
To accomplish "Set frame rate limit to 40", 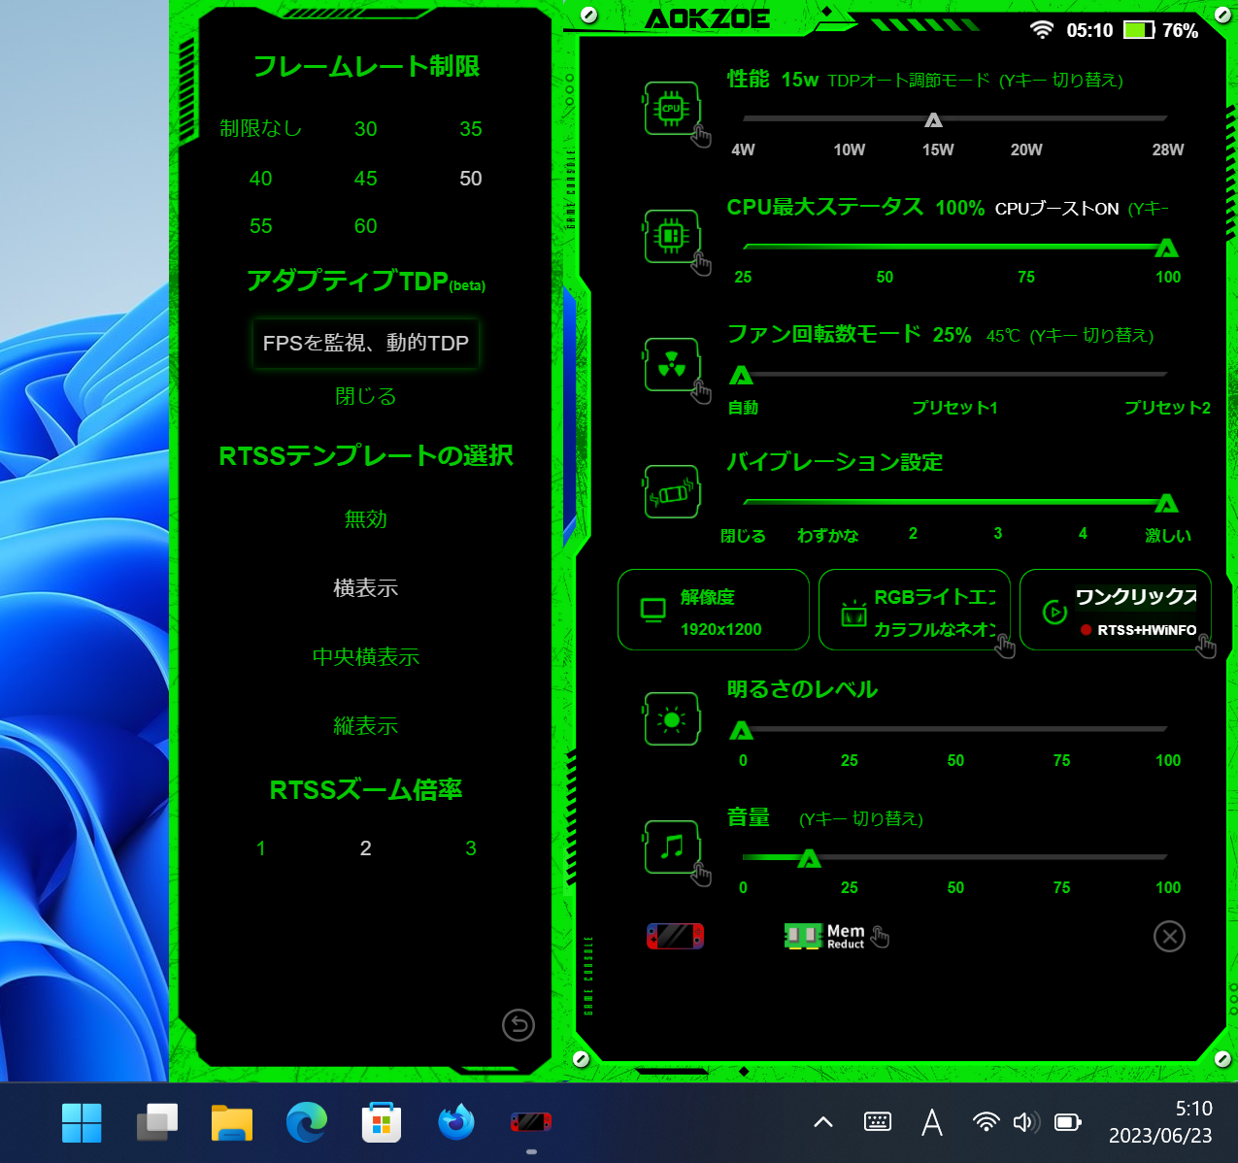I will click(261, 179).
